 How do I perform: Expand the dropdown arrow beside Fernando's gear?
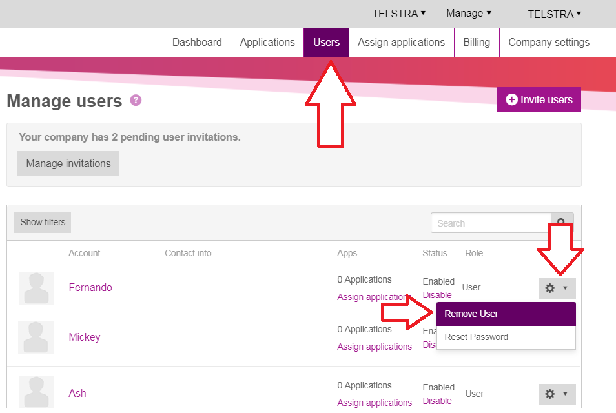pos(565,288)
